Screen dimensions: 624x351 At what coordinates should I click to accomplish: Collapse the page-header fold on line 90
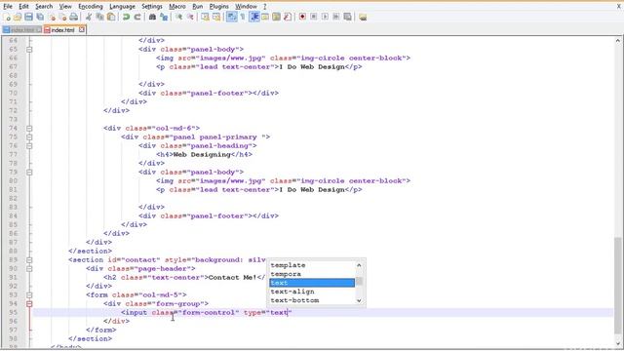[29, 269]
